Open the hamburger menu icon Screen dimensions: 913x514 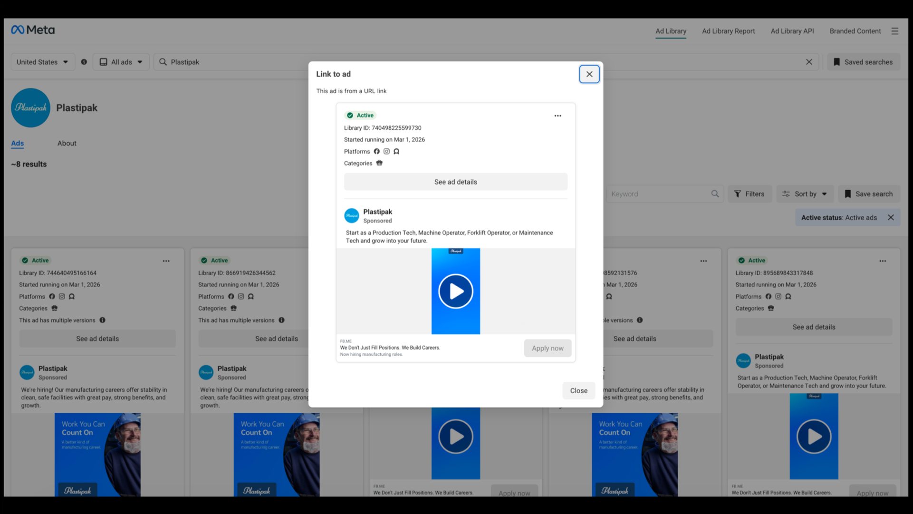pos(895,31)
